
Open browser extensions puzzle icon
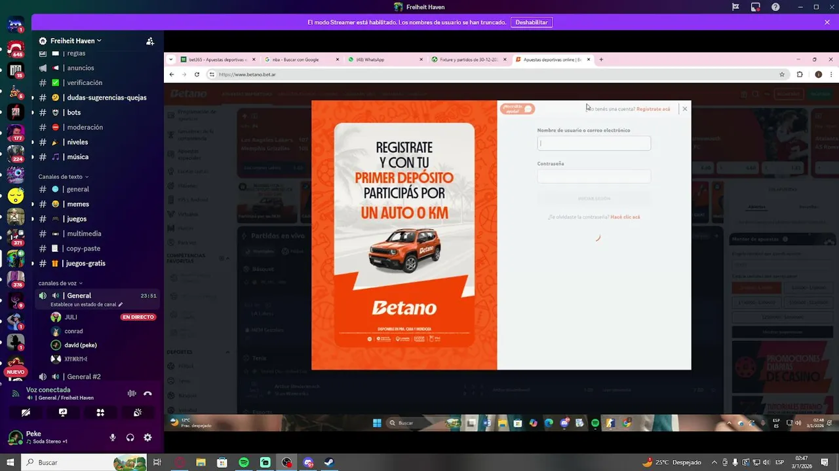[x=800, y=75]
